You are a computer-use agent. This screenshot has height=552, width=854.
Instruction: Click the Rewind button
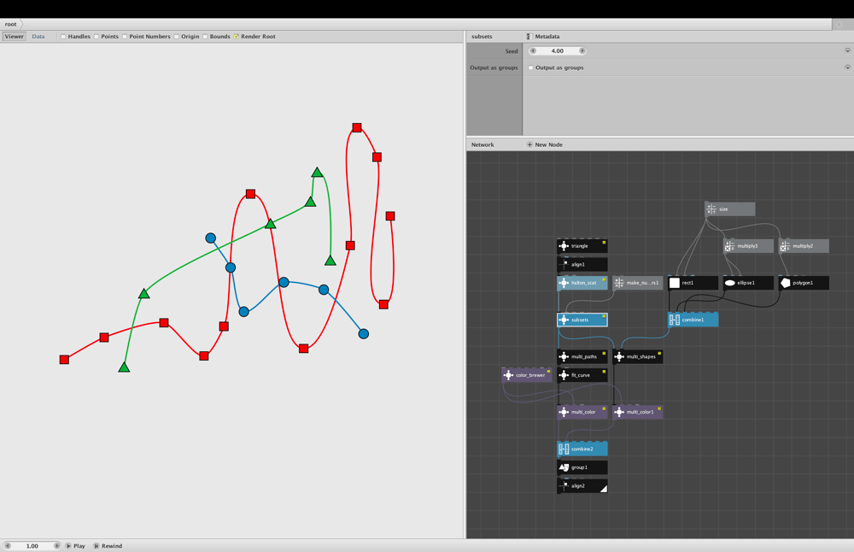point(108,545)
